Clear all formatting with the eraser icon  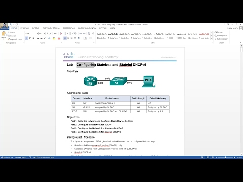point(61,34)
